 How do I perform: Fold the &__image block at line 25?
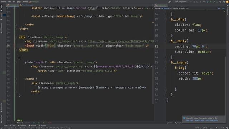[166, 62]
